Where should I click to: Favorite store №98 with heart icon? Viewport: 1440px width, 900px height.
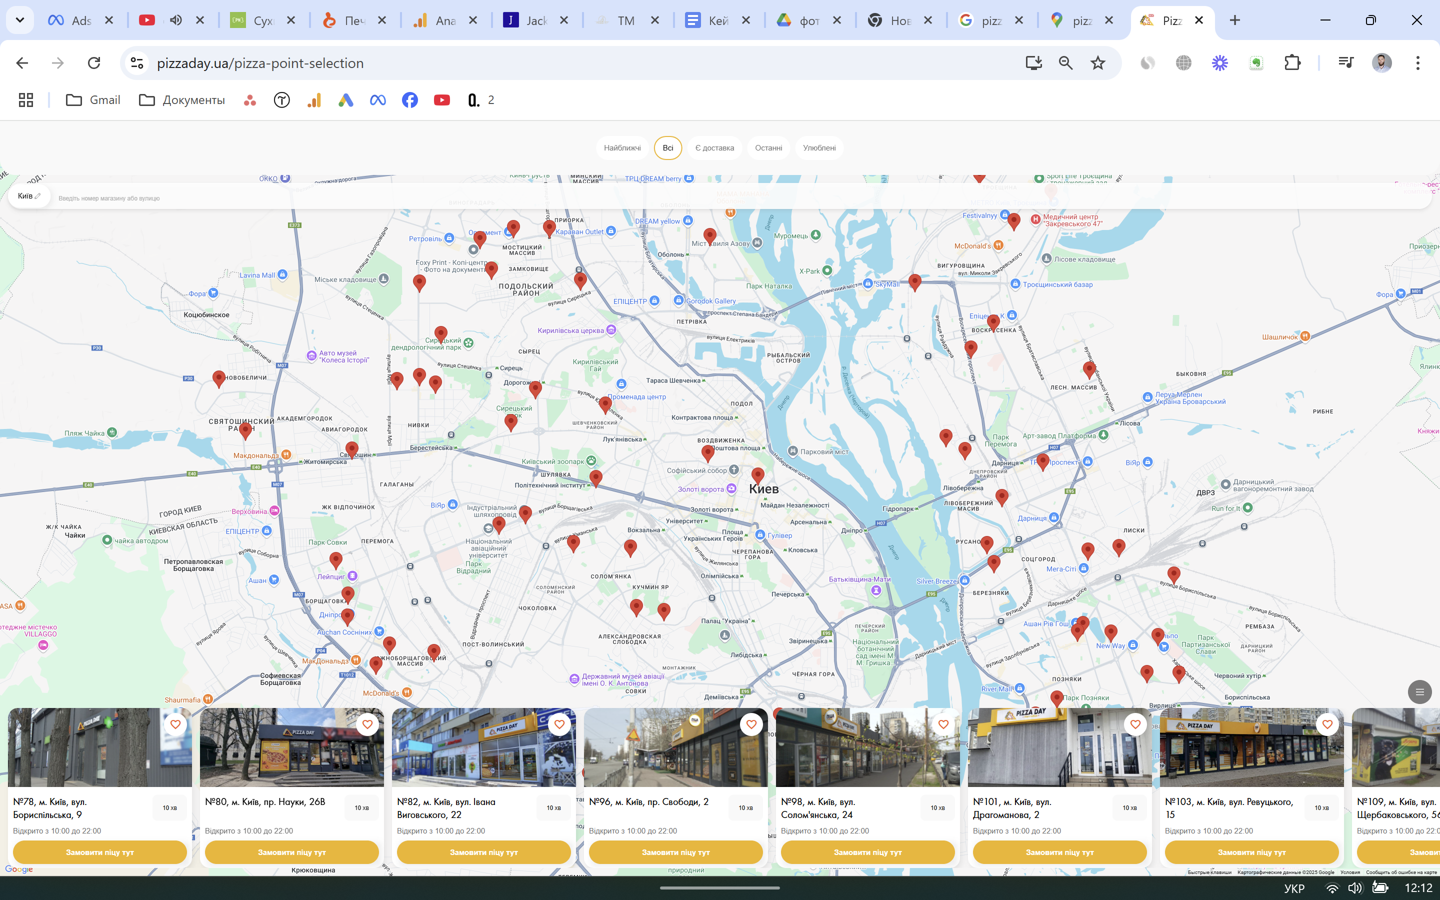click(943, 724)
